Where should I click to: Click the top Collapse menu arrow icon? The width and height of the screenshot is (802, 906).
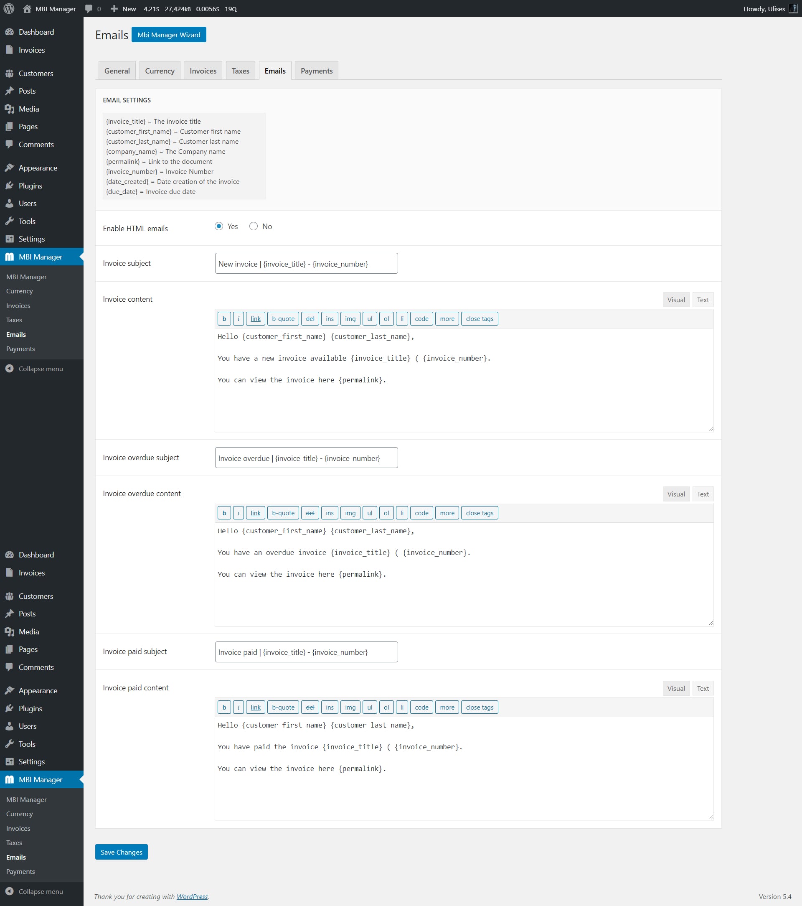[9, 368]
